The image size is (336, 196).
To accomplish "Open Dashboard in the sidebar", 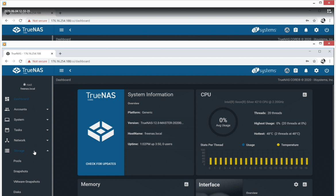I will 21,99.
